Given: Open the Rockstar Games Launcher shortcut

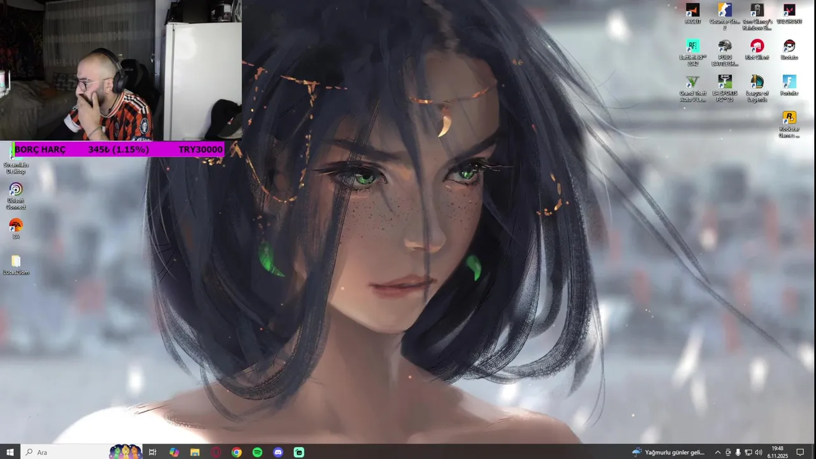Looking at the screenshot, I should click(x=789, y=124).
